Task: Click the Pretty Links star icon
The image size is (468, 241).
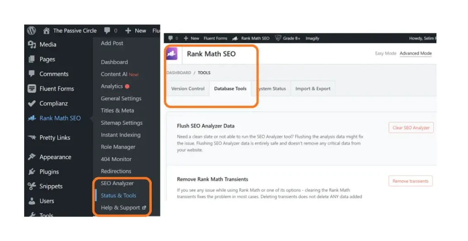Action: coord(32,137)
